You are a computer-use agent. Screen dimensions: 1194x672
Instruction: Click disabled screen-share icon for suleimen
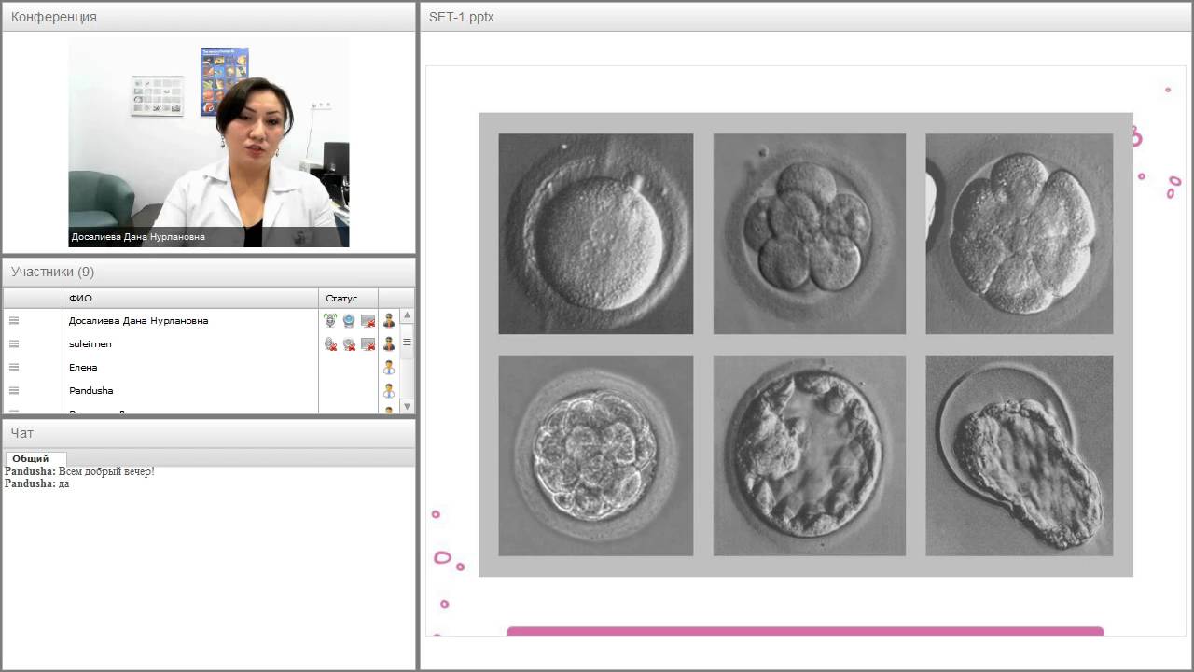point(368,343)
